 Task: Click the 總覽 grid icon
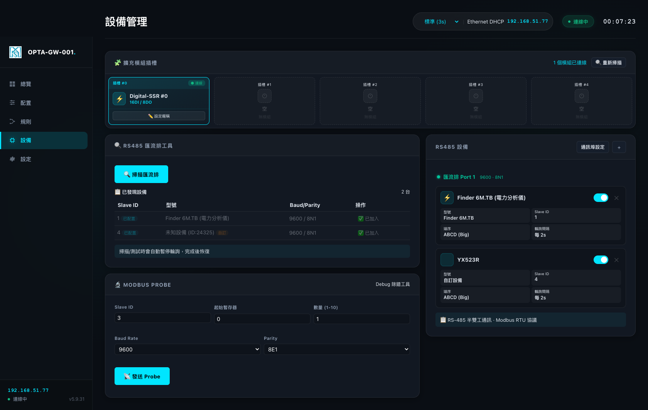tap(12, 84)
